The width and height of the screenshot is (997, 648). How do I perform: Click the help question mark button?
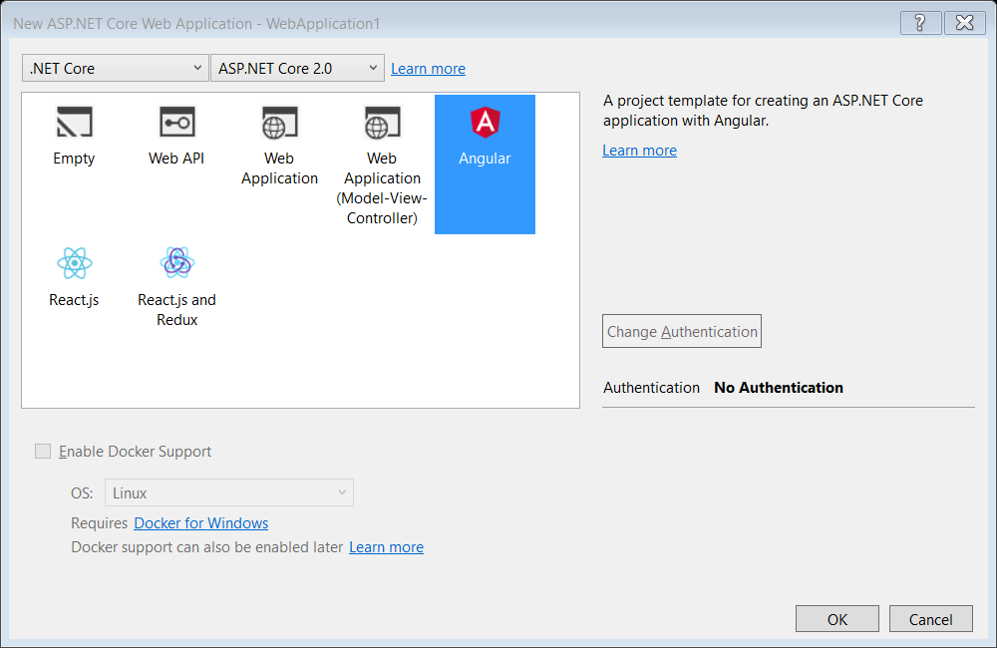point(920,23)
